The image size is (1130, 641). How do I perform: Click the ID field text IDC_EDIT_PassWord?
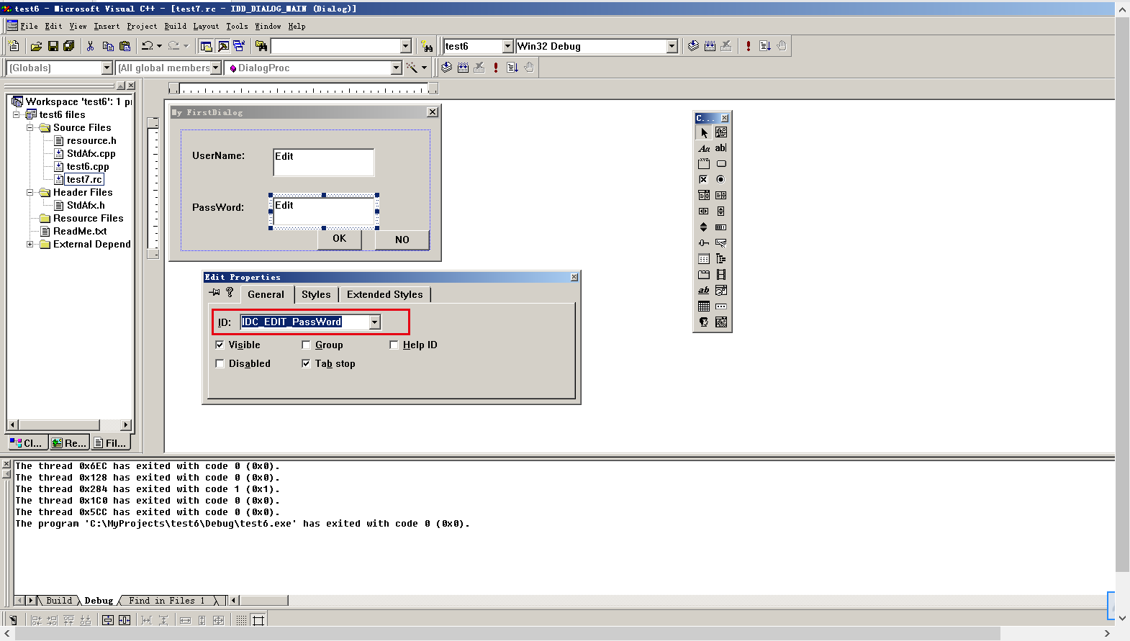291,322
